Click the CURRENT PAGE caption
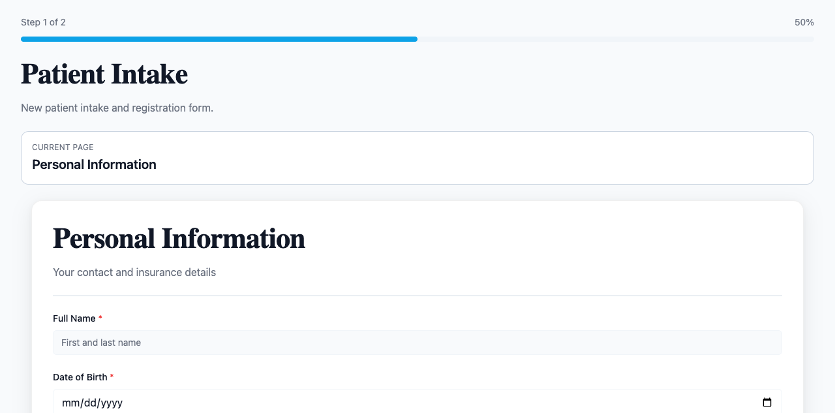This screenshot has height=413, width=835. click(x=63, y=147)
